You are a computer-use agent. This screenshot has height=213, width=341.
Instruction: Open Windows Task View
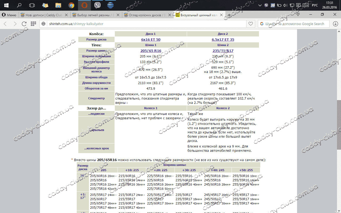click(x=32, y=5)
